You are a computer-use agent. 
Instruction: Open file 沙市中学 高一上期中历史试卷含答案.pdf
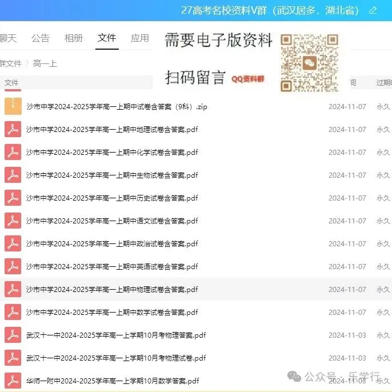112,198
